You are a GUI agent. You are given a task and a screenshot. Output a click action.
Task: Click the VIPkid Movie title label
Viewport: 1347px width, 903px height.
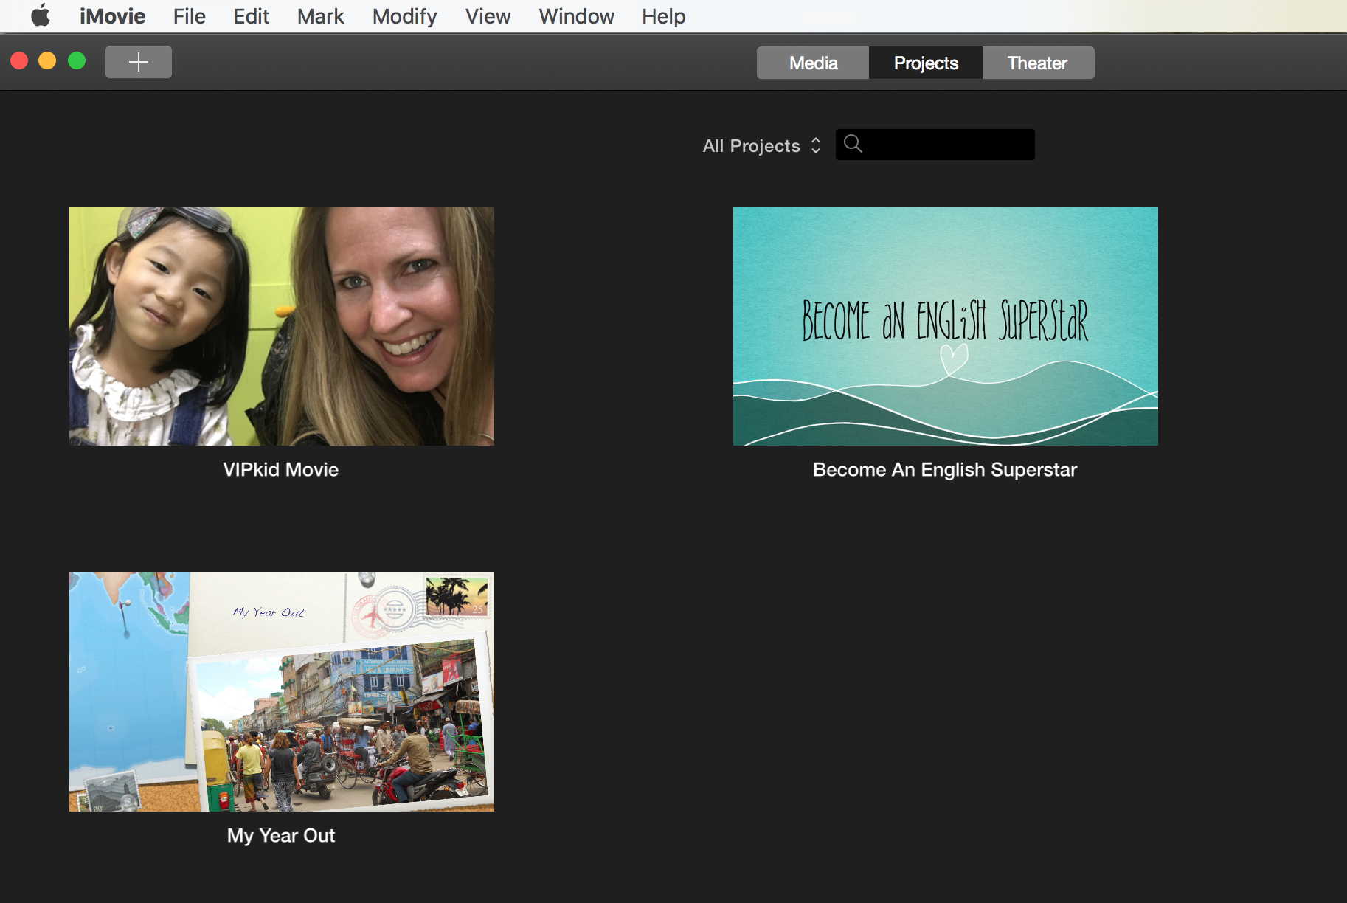click(281, 470)
